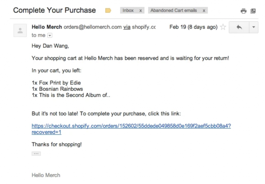Click the 'Feb 19 (8 days ago)' timestamp
This screenshot has height=184, width=265.
click(x=193, y=27)
